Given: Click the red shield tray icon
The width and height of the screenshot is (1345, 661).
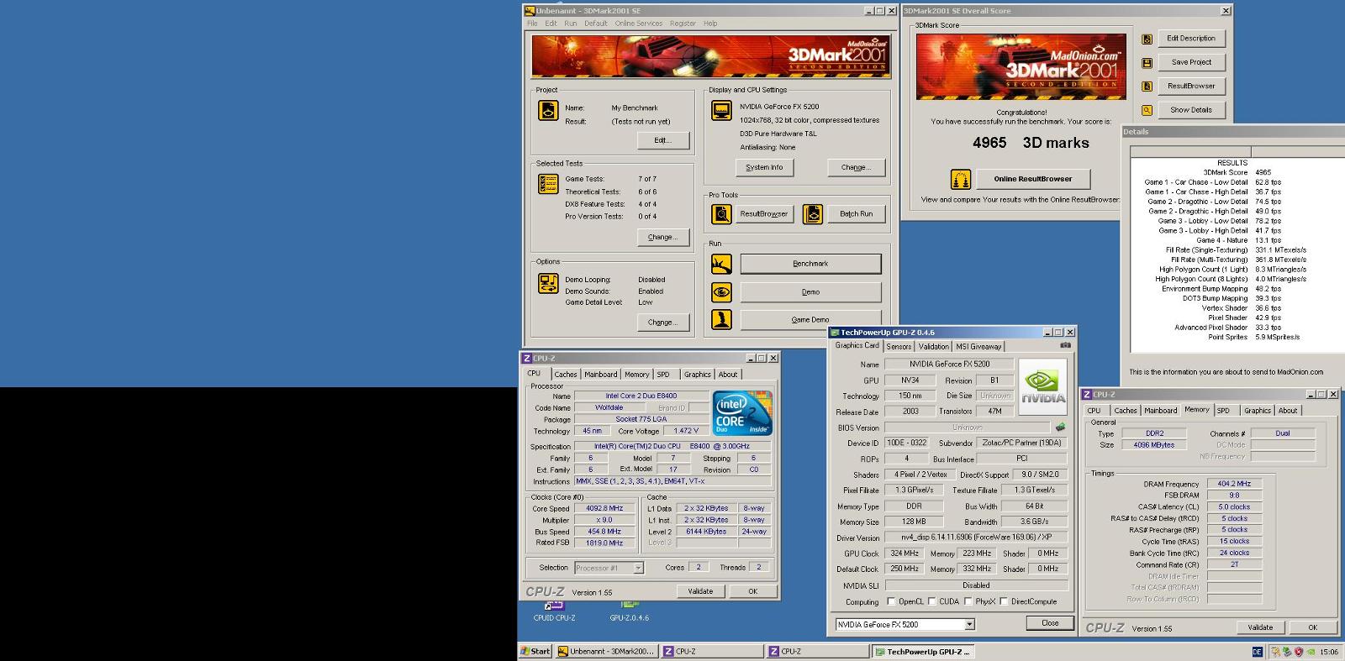Looking at the screenshot, I should coord(1298,651).
